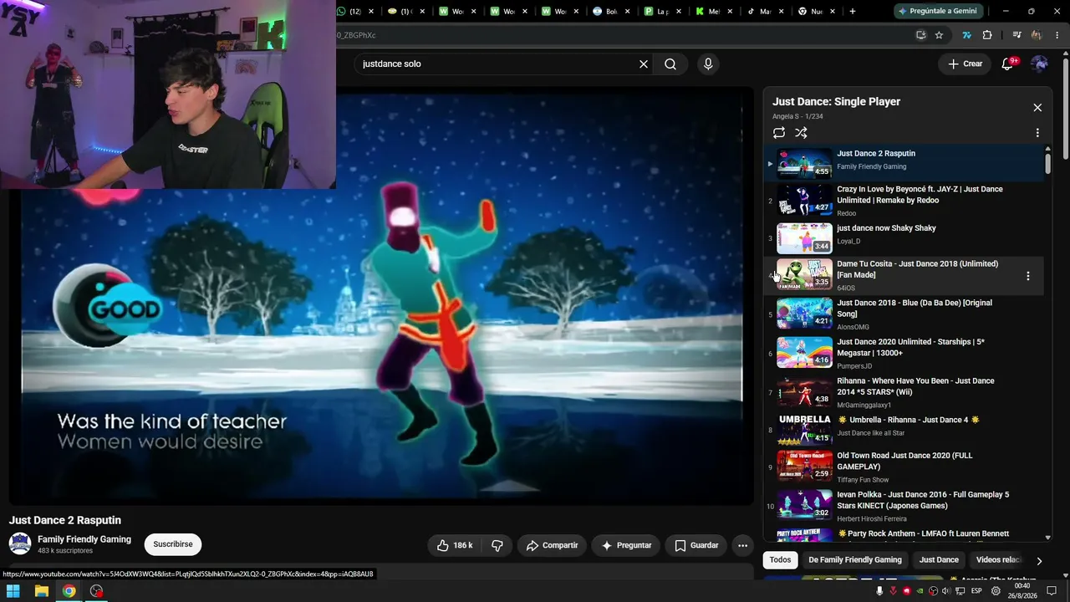
Task: Click the magnifying glass search button
Action: (670, 64)
